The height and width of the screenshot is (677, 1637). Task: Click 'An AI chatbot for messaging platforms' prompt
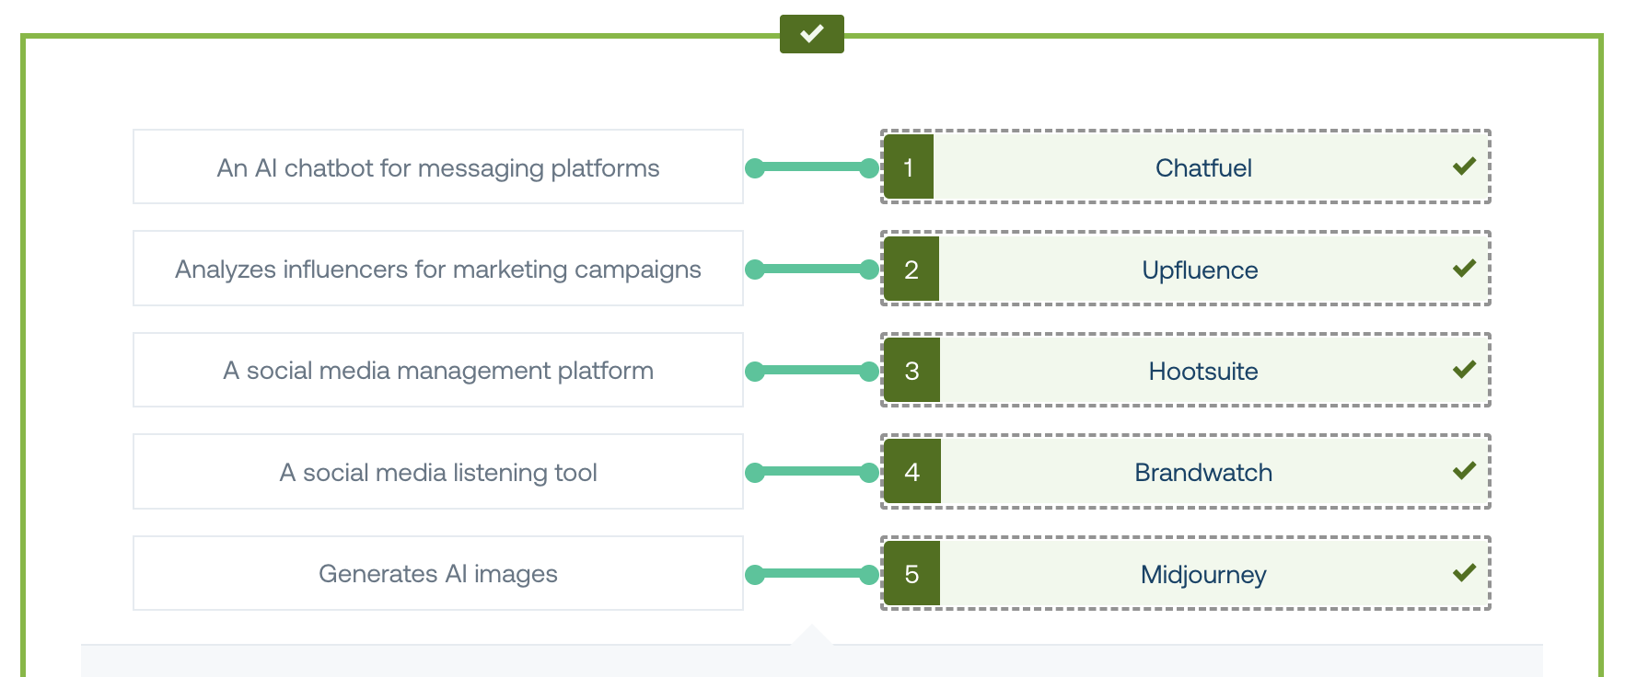pyautogui.click(x=438, y=166)
